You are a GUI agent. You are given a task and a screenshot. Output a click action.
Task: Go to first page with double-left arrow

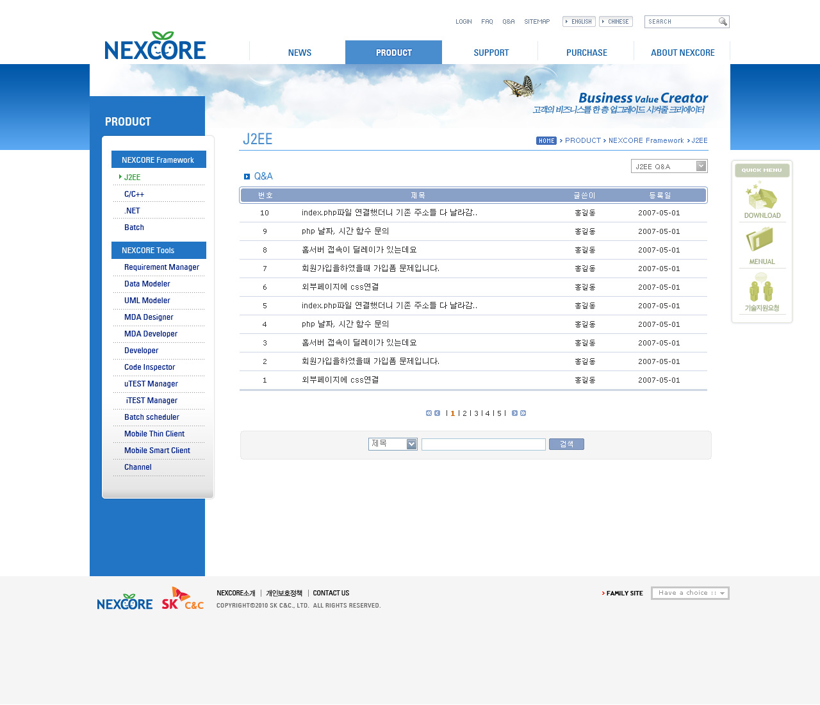(x=429, y=413)
